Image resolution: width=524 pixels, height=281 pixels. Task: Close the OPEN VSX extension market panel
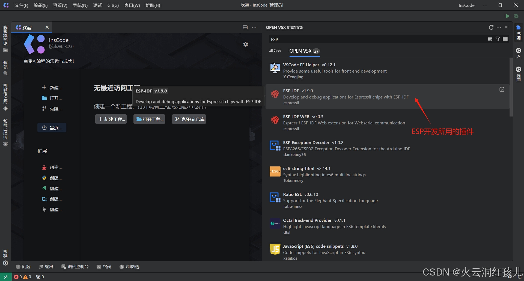coord(506,27)
